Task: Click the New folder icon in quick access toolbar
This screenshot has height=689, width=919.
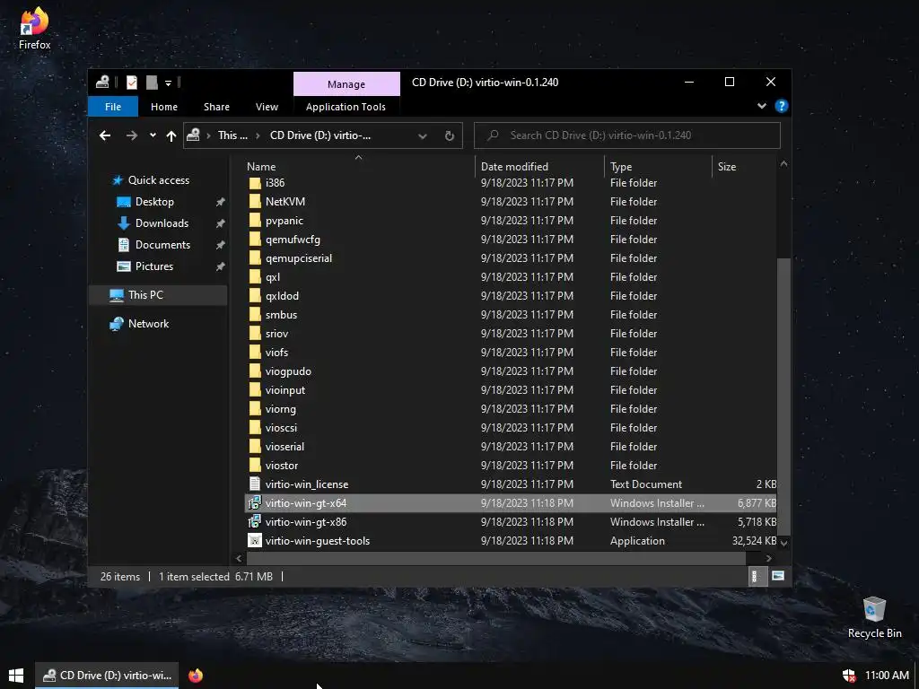Action: [x=151, y=83]
